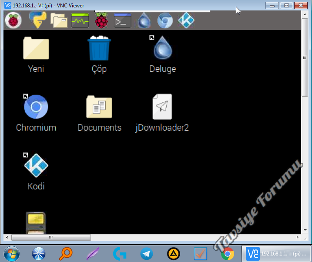Open Kodi from the top panel

point(186,20)
